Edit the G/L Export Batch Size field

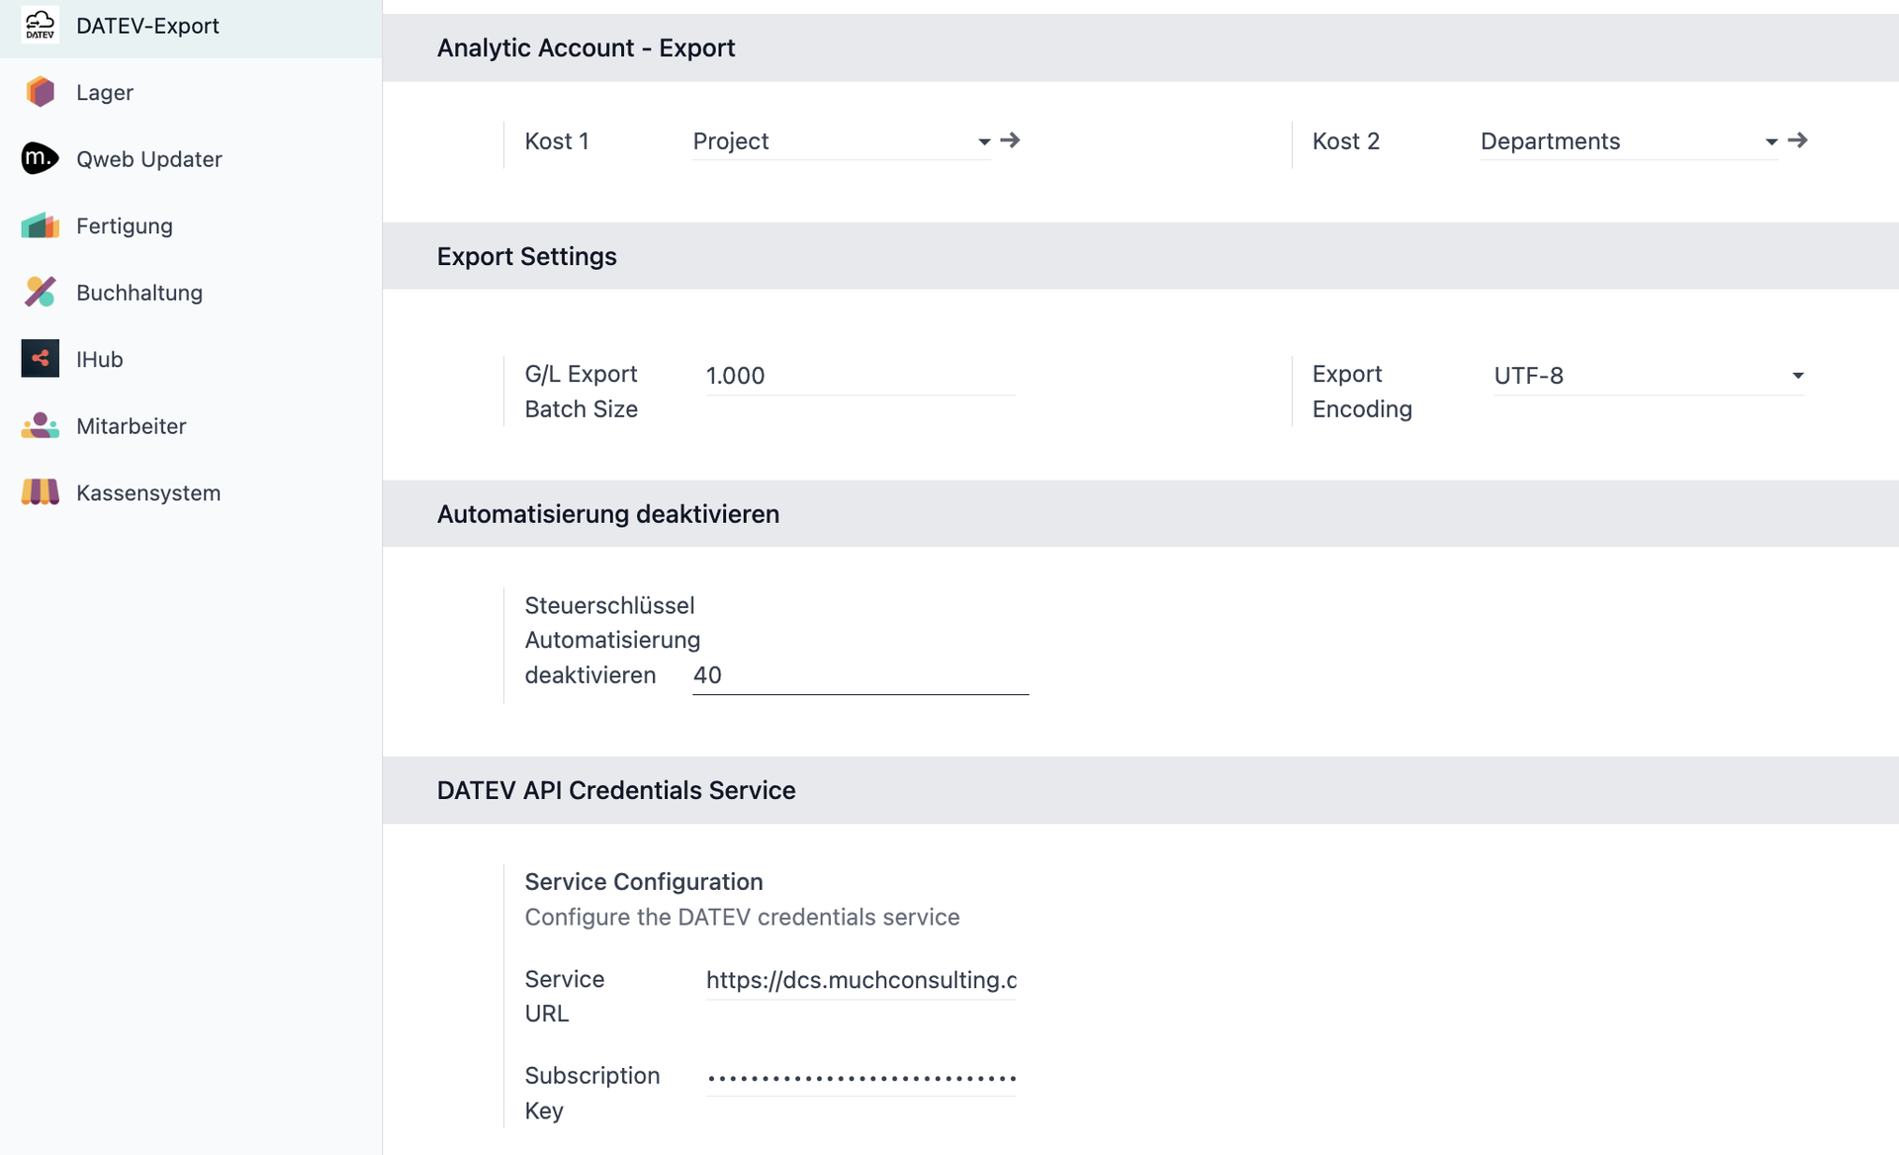click(x=860, y=376)
